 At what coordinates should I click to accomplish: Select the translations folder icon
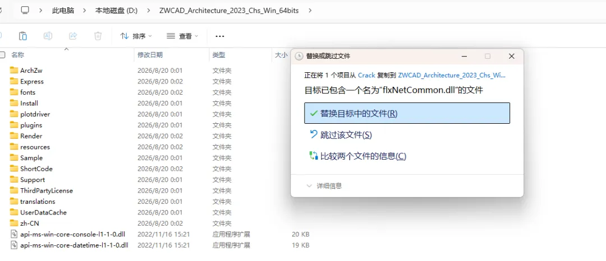click(14, 201)
